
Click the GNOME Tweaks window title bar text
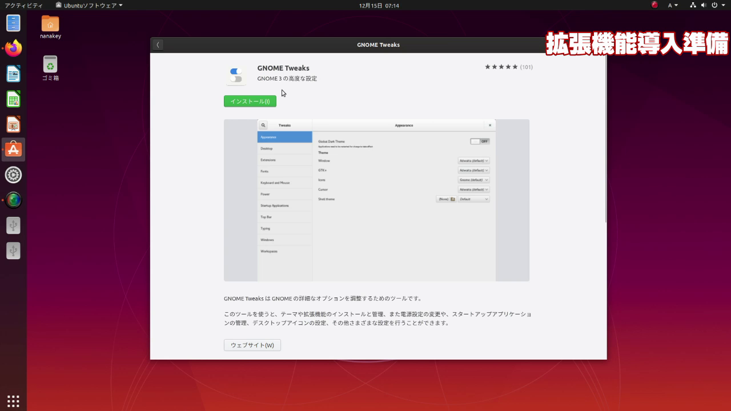pos(378,45)
